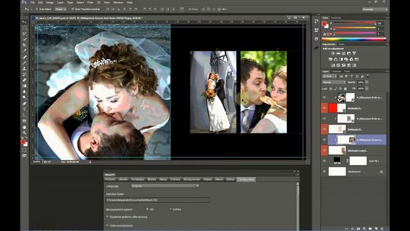Open the Kind layer filter dropdown
Viewport: 410px width, 231px height.
coord(329,76)
